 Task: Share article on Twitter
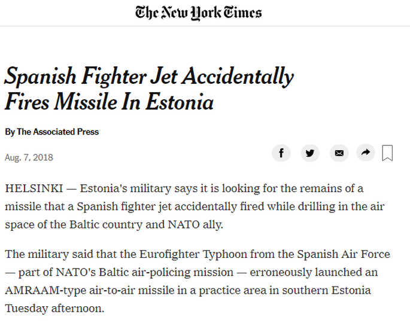click(310, 153)
